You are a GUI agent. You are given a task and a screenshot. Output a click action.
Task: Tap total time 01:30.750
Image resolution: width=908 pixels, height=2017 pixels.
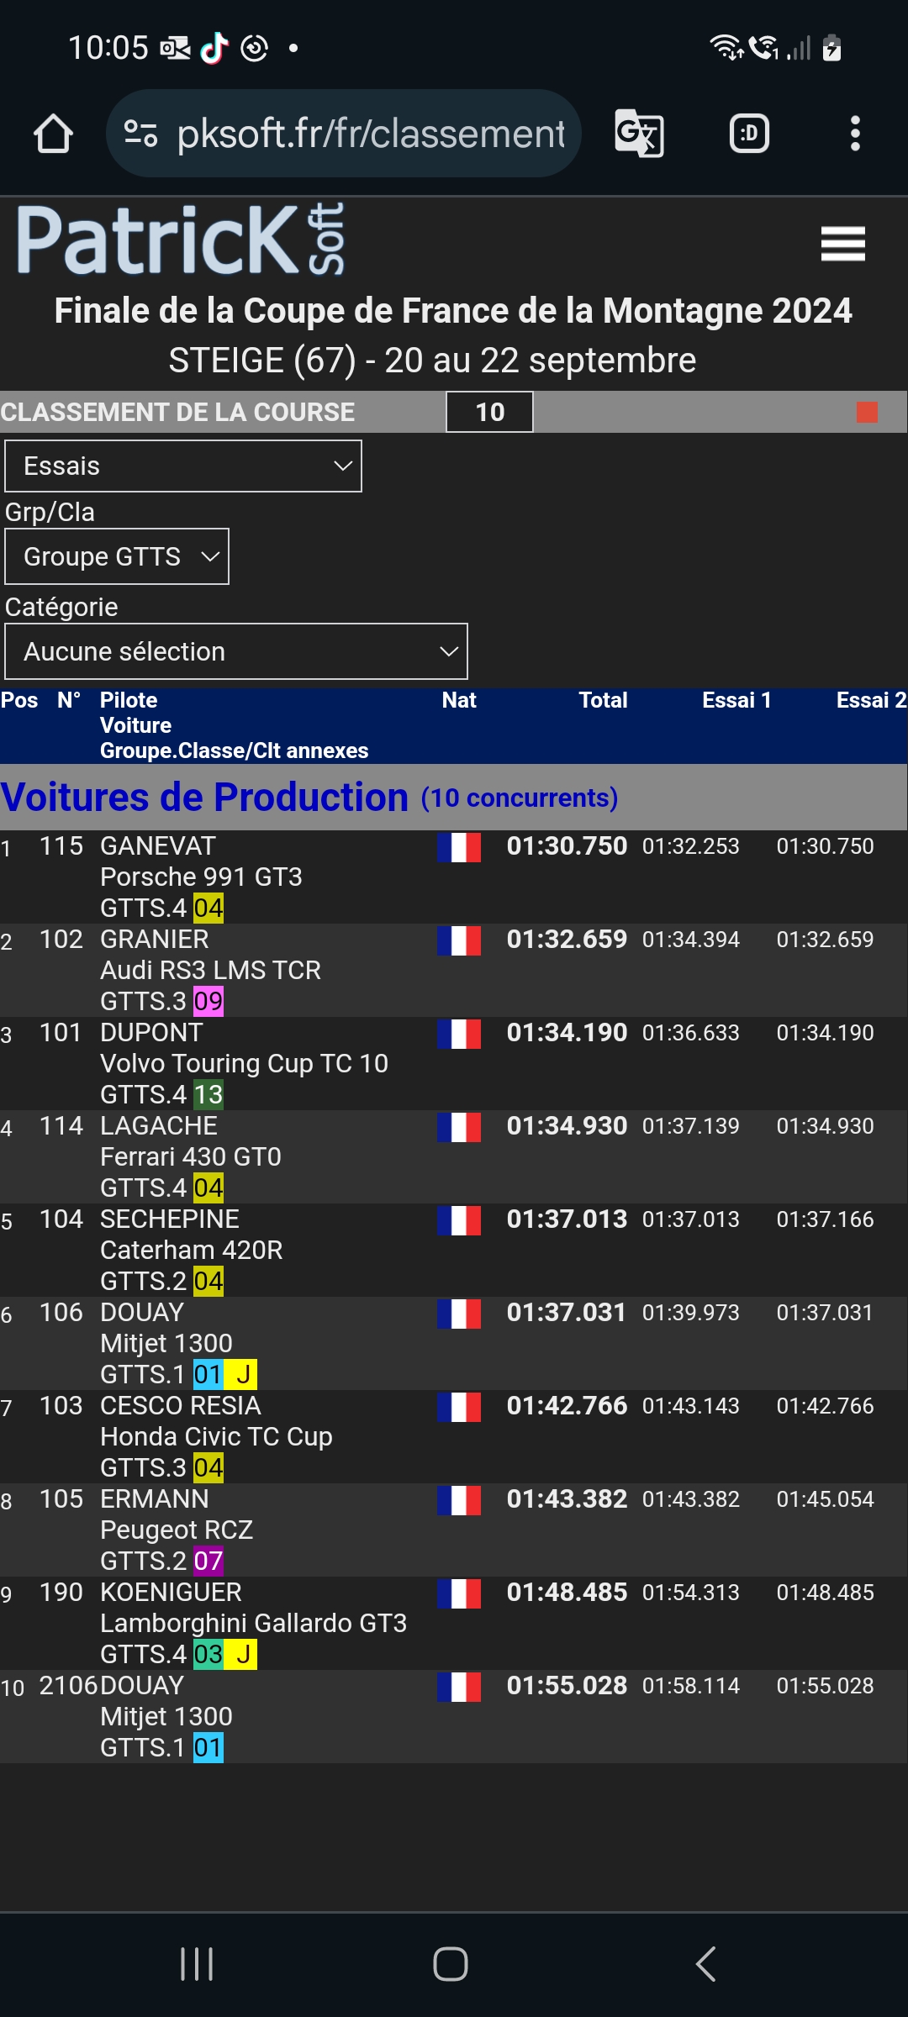pyautogui.click(x=567, y=846)
